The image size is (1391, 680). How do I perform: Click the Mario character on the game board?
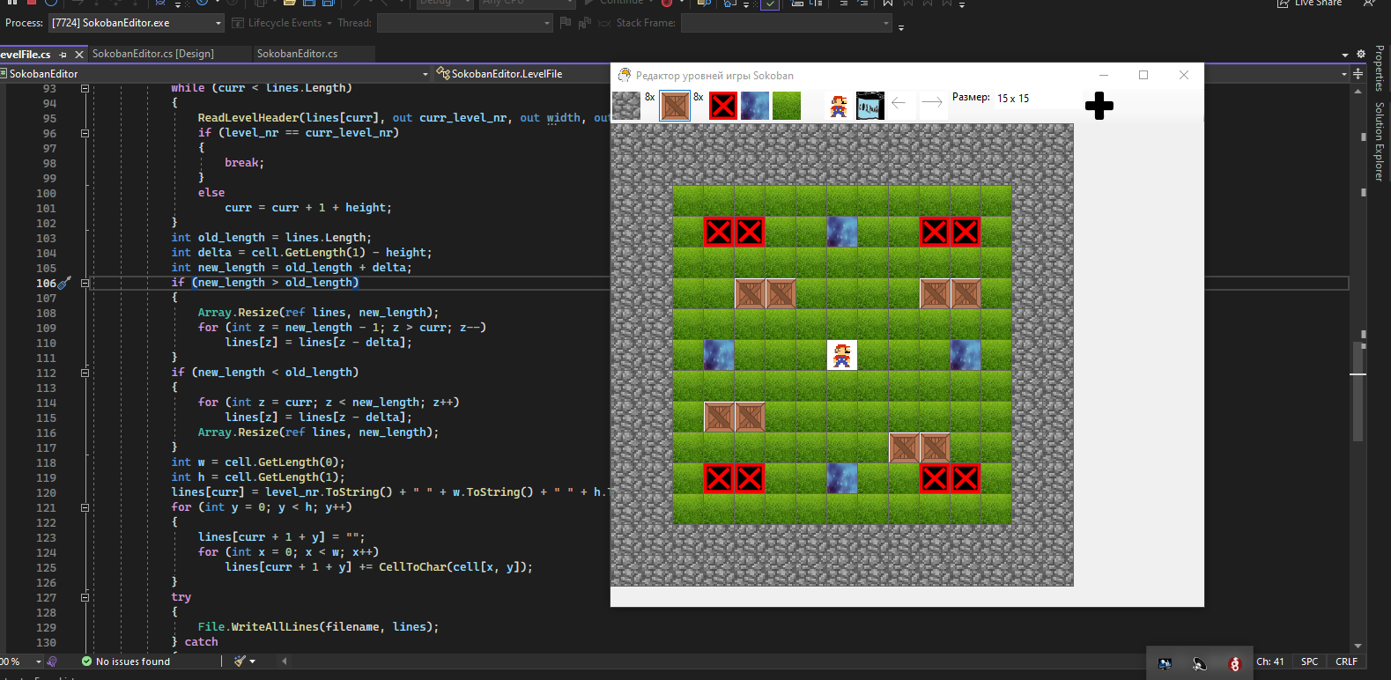[x=842, y=355]
